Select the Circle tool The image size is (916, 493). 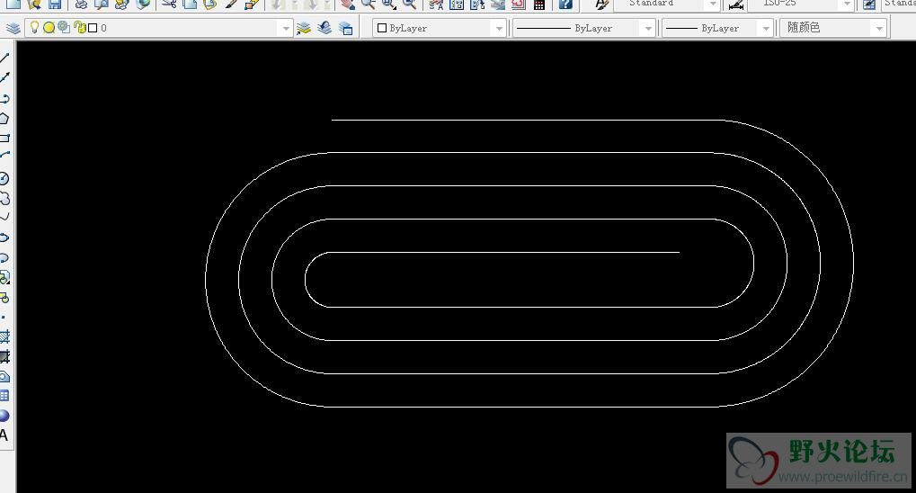click(4, 178)
